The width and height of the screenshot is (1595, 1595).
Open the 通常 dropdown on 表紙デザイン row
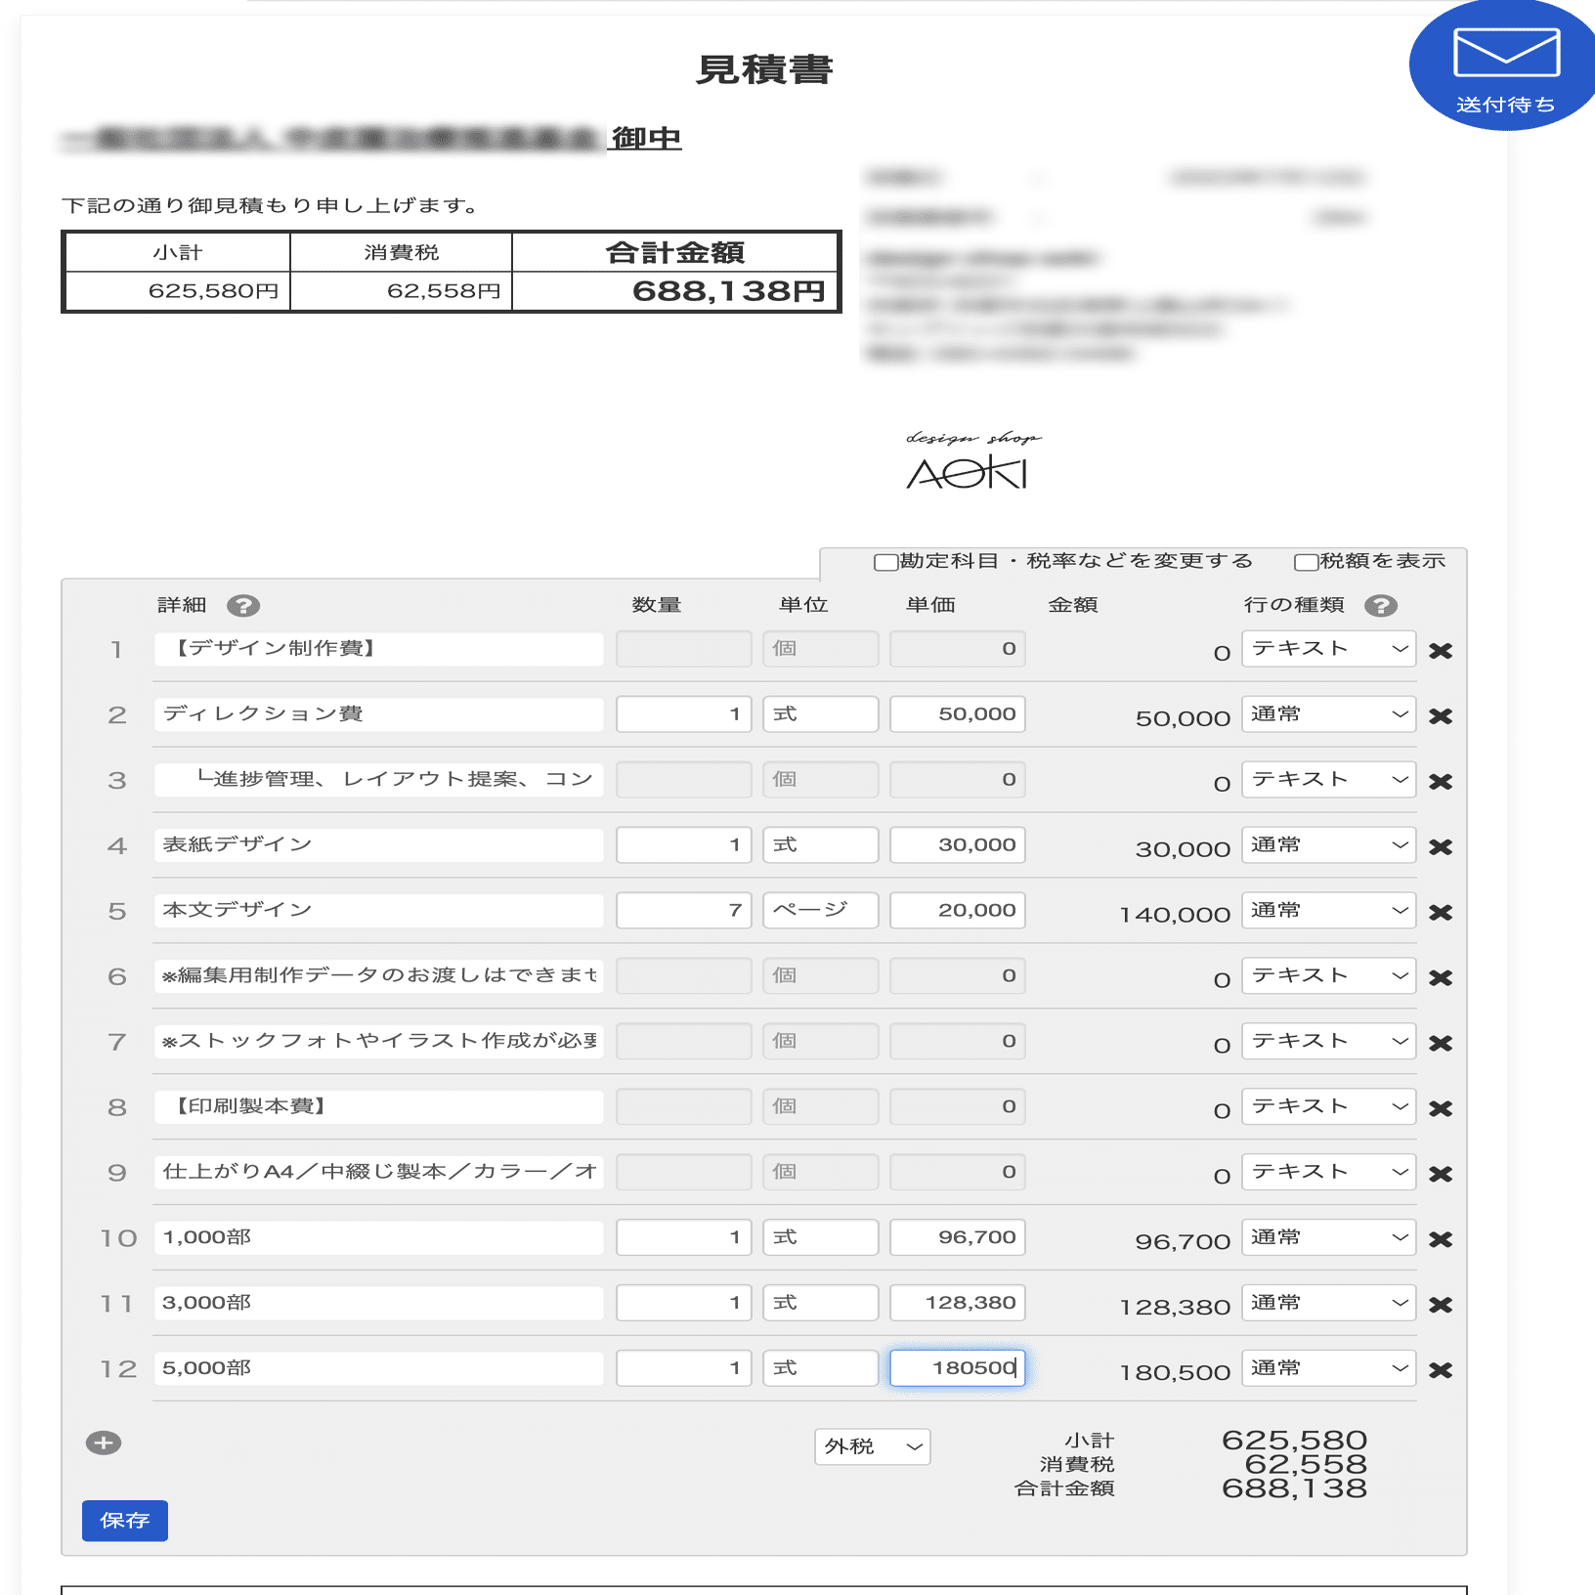coord(1327,844)
